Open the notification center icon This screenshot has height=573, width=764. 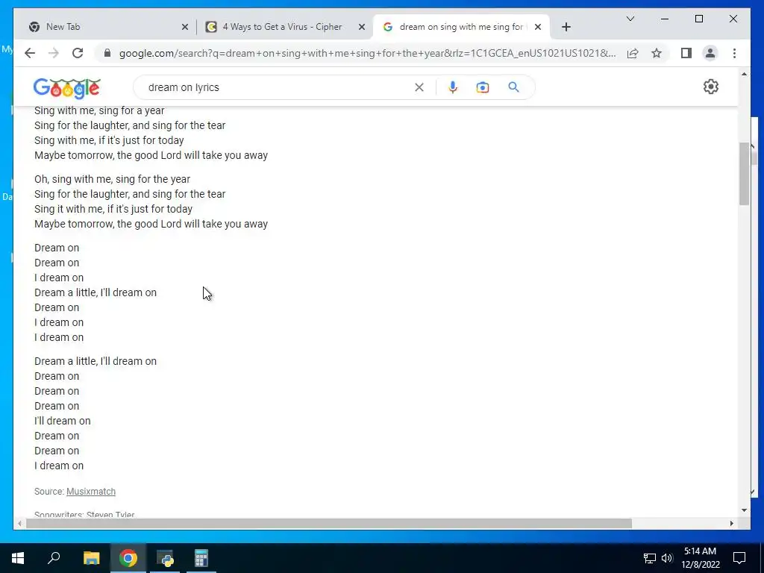[x=739, y=558]
